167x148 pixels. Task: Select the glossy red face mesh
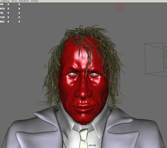click(x=83, y=81)
